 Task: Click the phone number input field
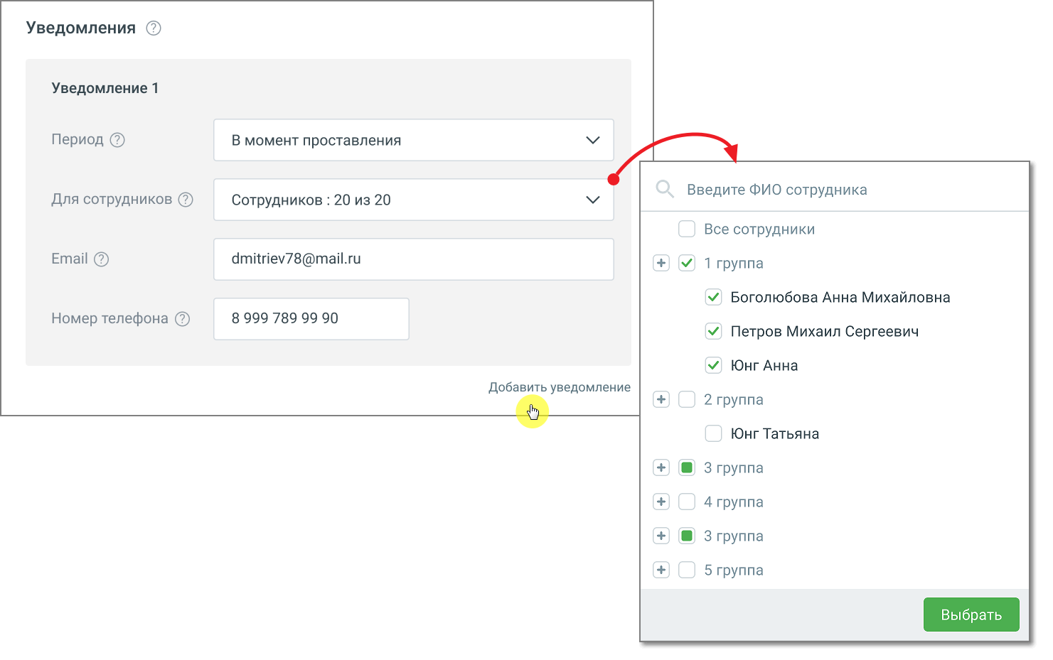pos(311,319)
